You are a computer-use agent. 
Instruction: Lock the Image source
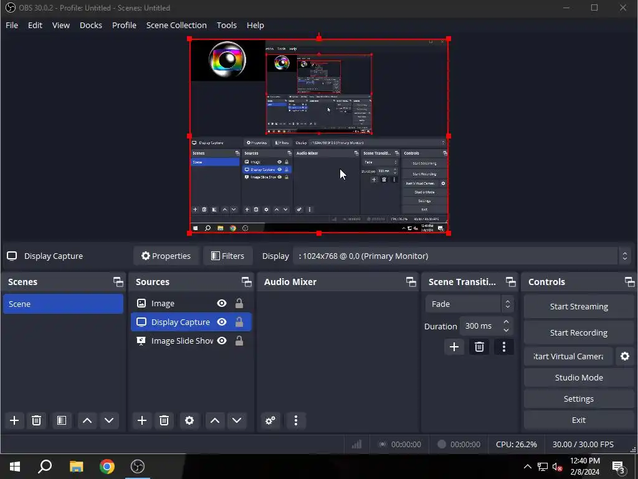pyautogui.click(x=239, y=303)
